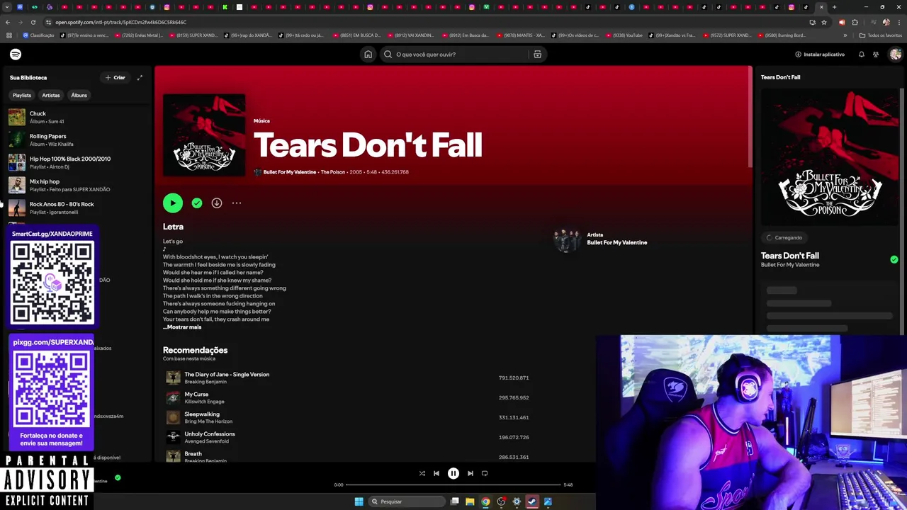
Task: Open more options for Tears Don't Fall
Action: click(x=237, y=203)
